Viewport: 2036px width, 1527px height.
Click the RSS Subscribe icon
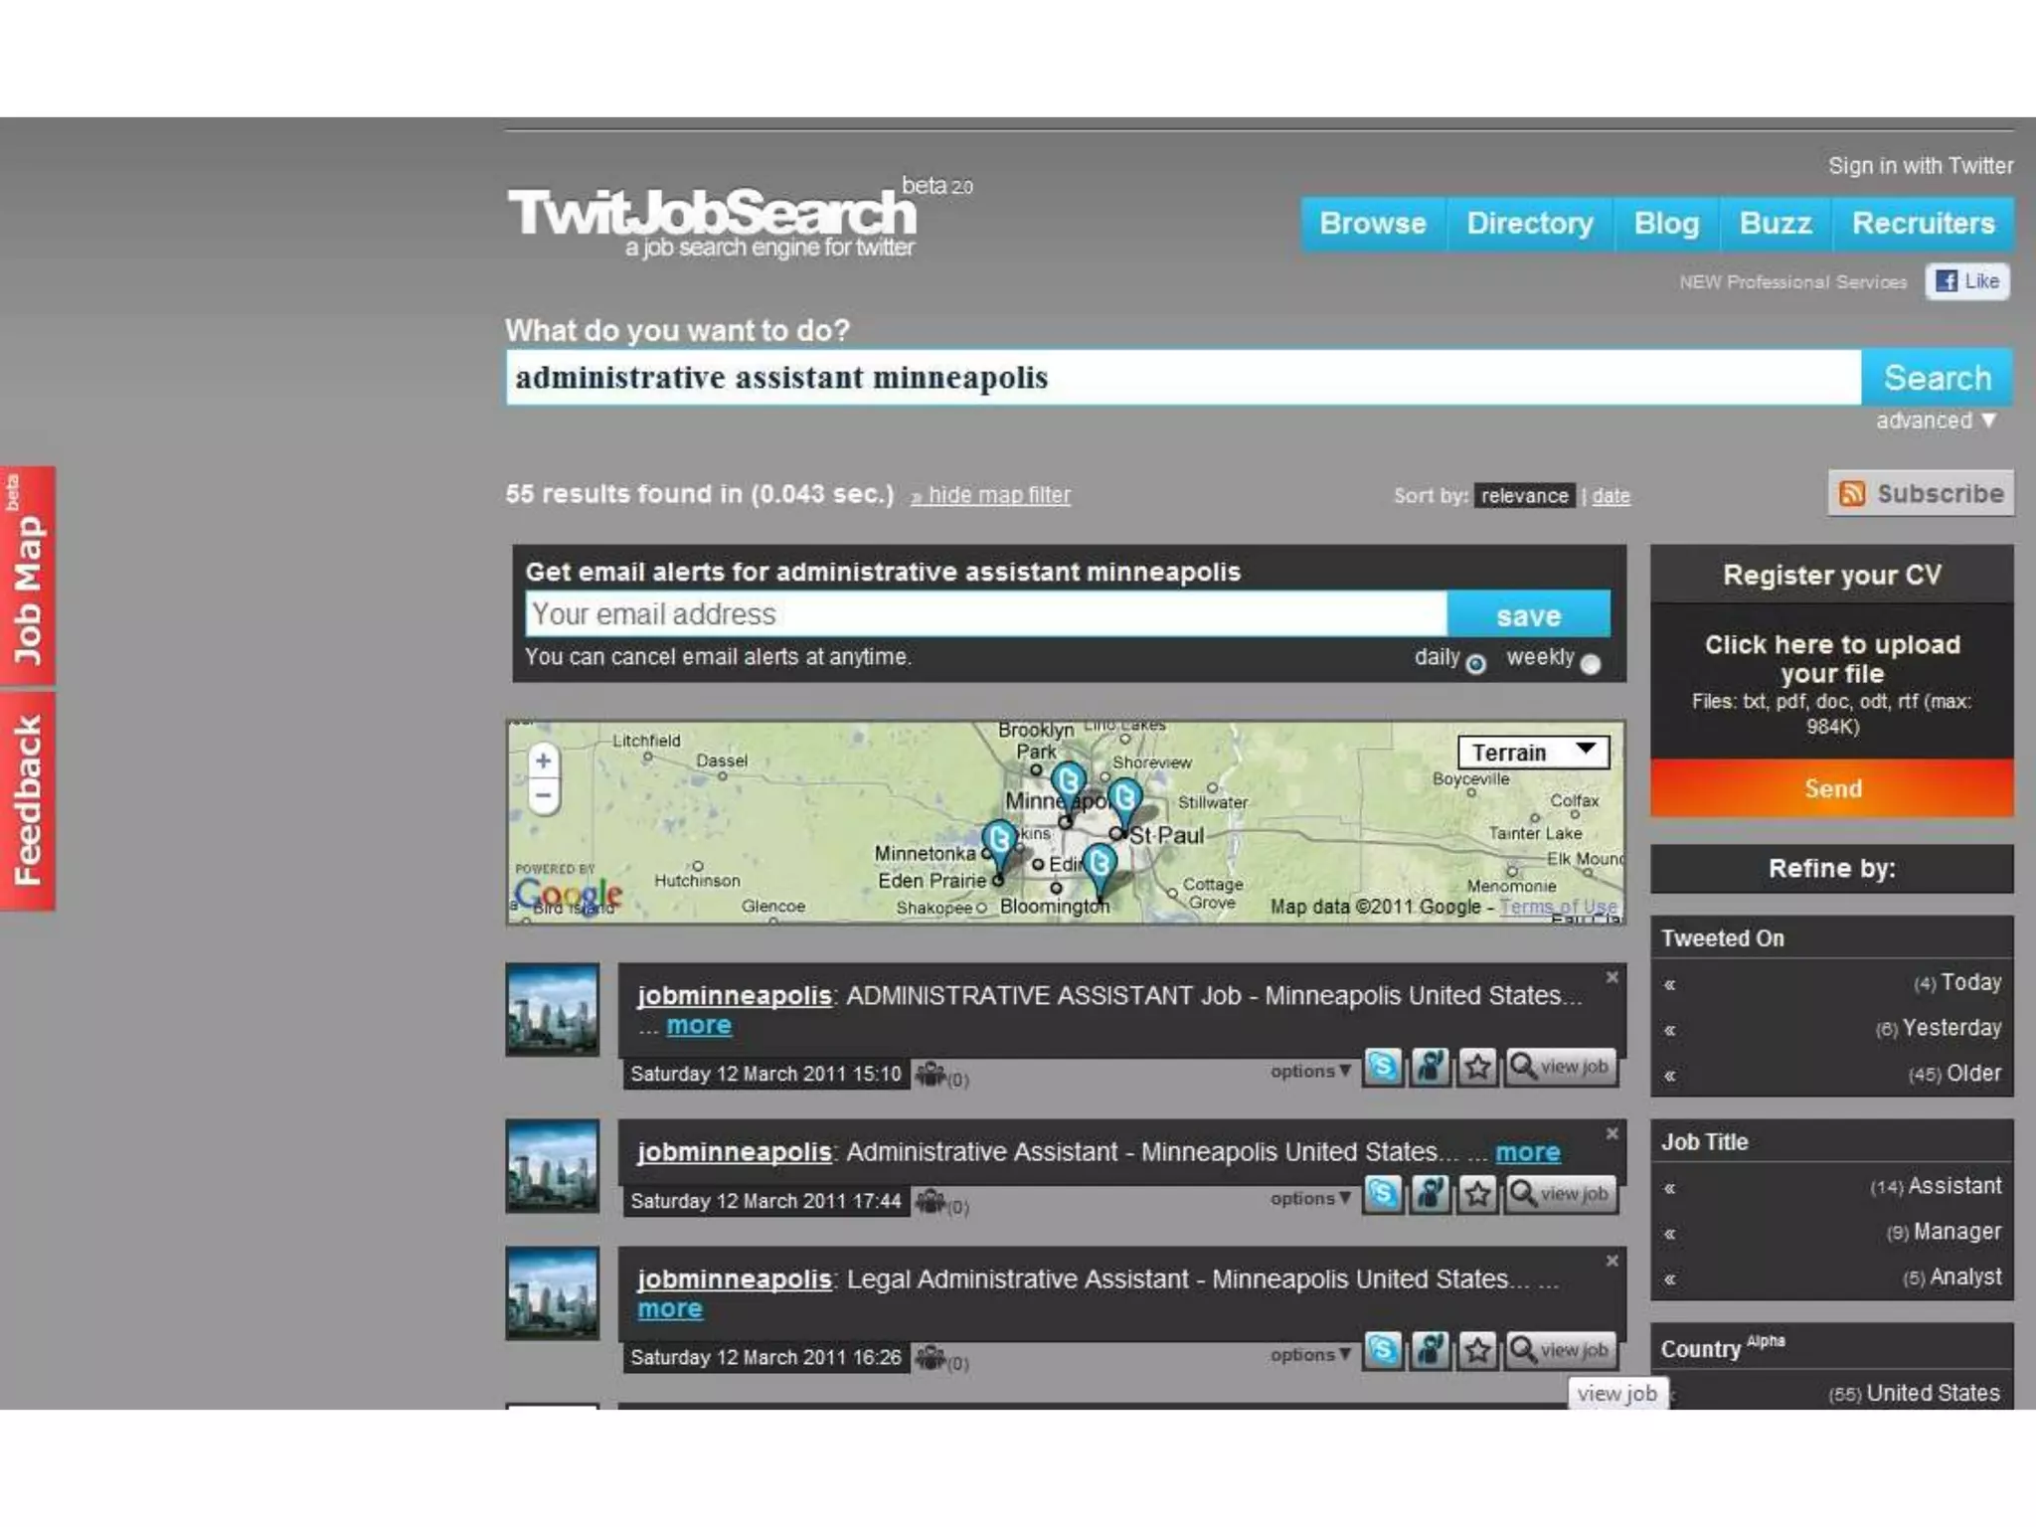[1852, 493]
